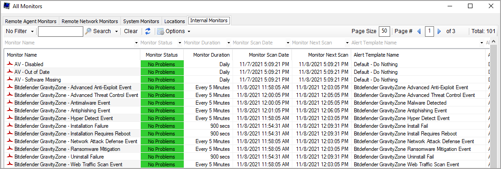Click Bitdefender GravityZone Uninstall Fail template cell
501x169 pixels.
[x=394, y=156]
